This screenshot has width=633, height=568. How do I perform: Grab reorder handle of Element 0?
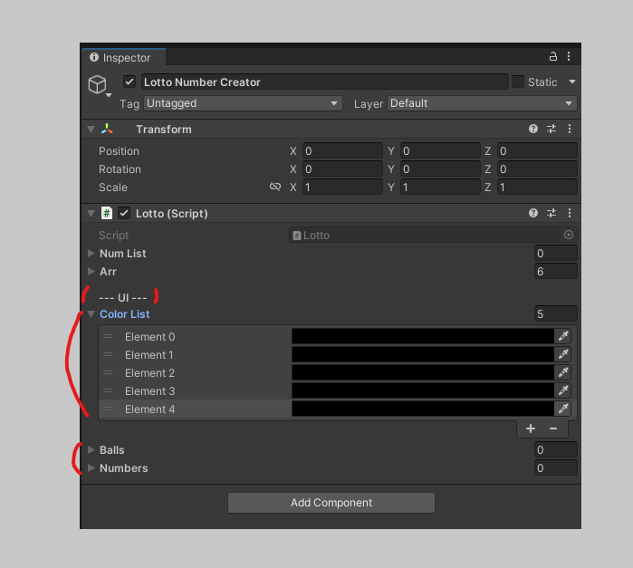coord(108,336)
